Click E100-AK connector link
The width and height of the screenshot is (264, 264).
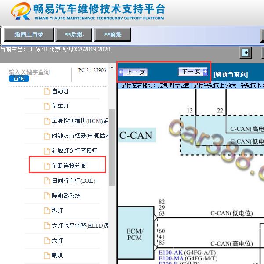[x=170, y=253]
